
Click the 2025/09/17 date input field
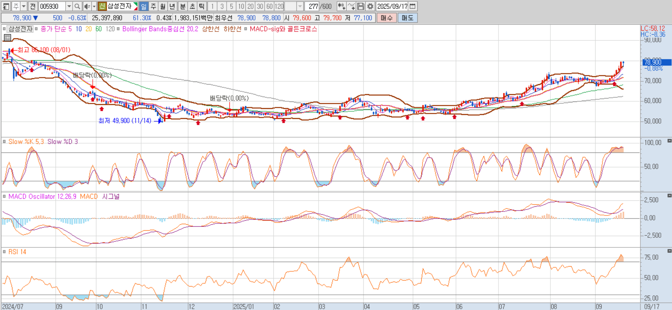pyautogui.click(x=392, y=6)
